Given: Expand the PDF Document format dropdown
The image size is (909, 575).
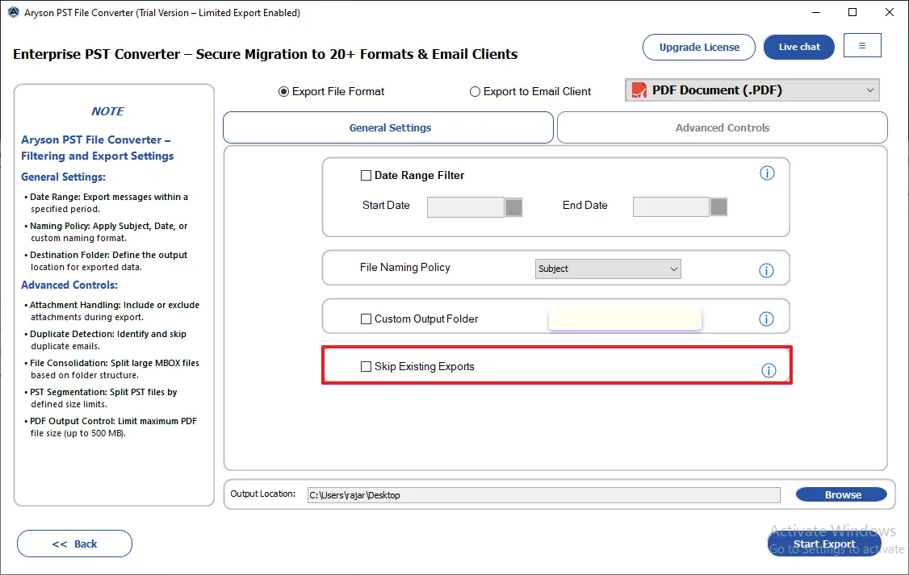Looking at the screenshot, I should coord(752,90).
